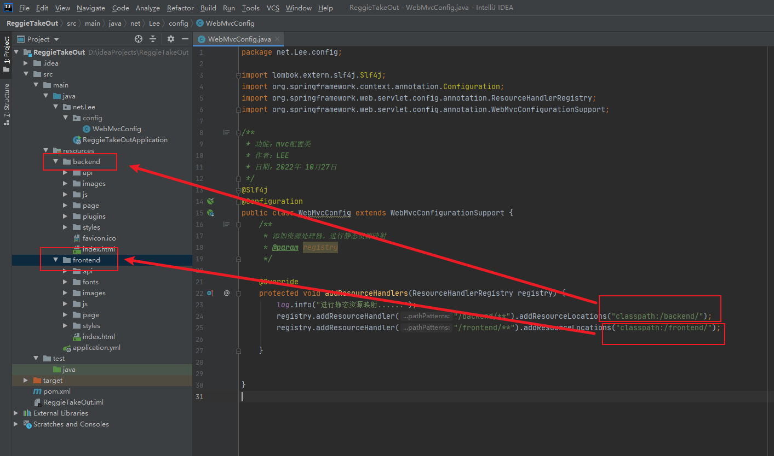Click the "classpath:/frontend/" string
774x456 pixels.
(x=663, y=328)
